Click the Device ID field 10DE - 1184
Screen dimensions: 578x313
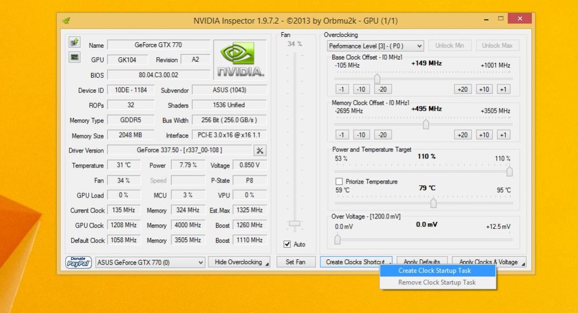point(130,90)
